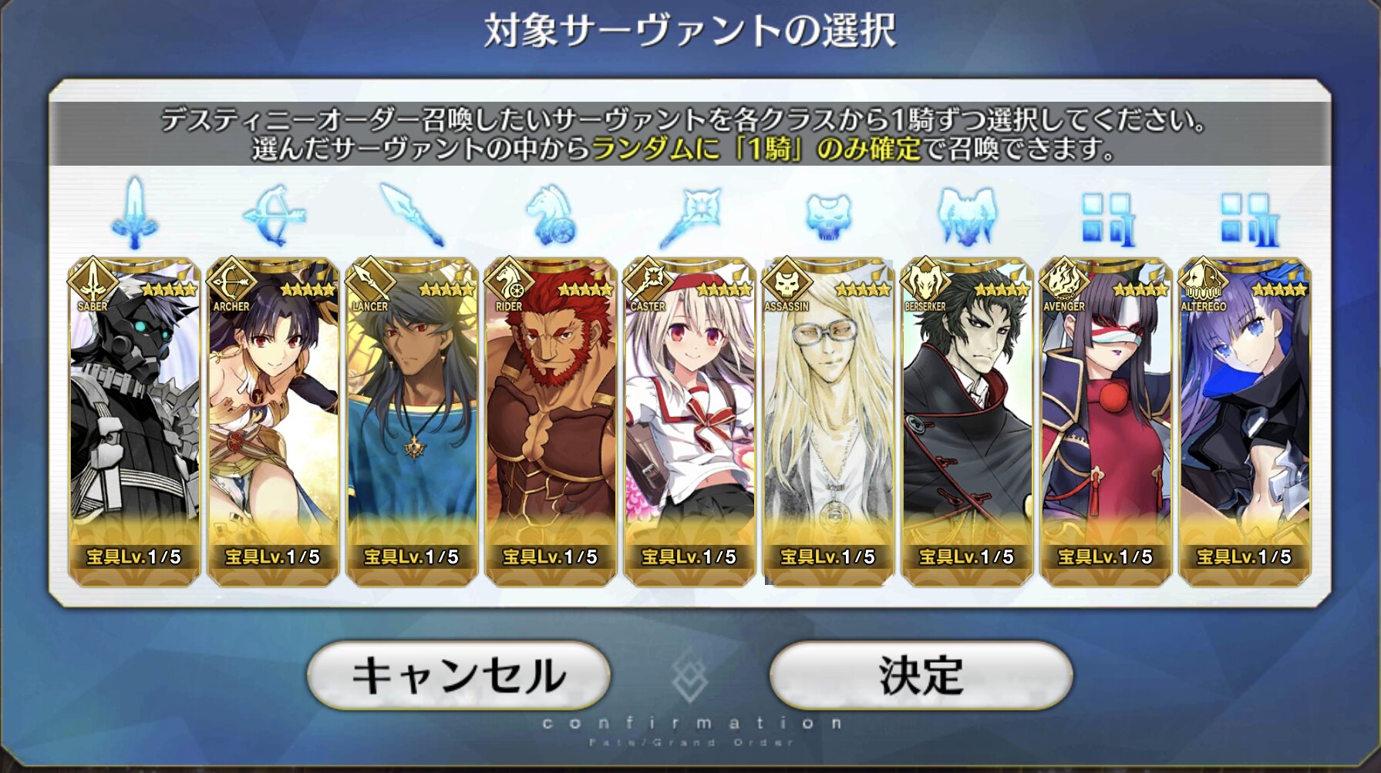The height and width of the screenshot is (773, 1381).
Task: Choose the AVENGER servant card
Action: coord(1106,422)
